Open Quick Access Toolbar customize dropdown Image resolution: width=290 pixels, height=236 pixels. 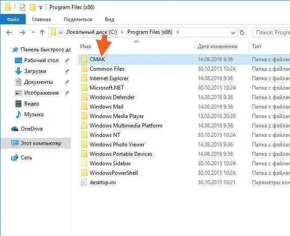(x=41, y=8)
